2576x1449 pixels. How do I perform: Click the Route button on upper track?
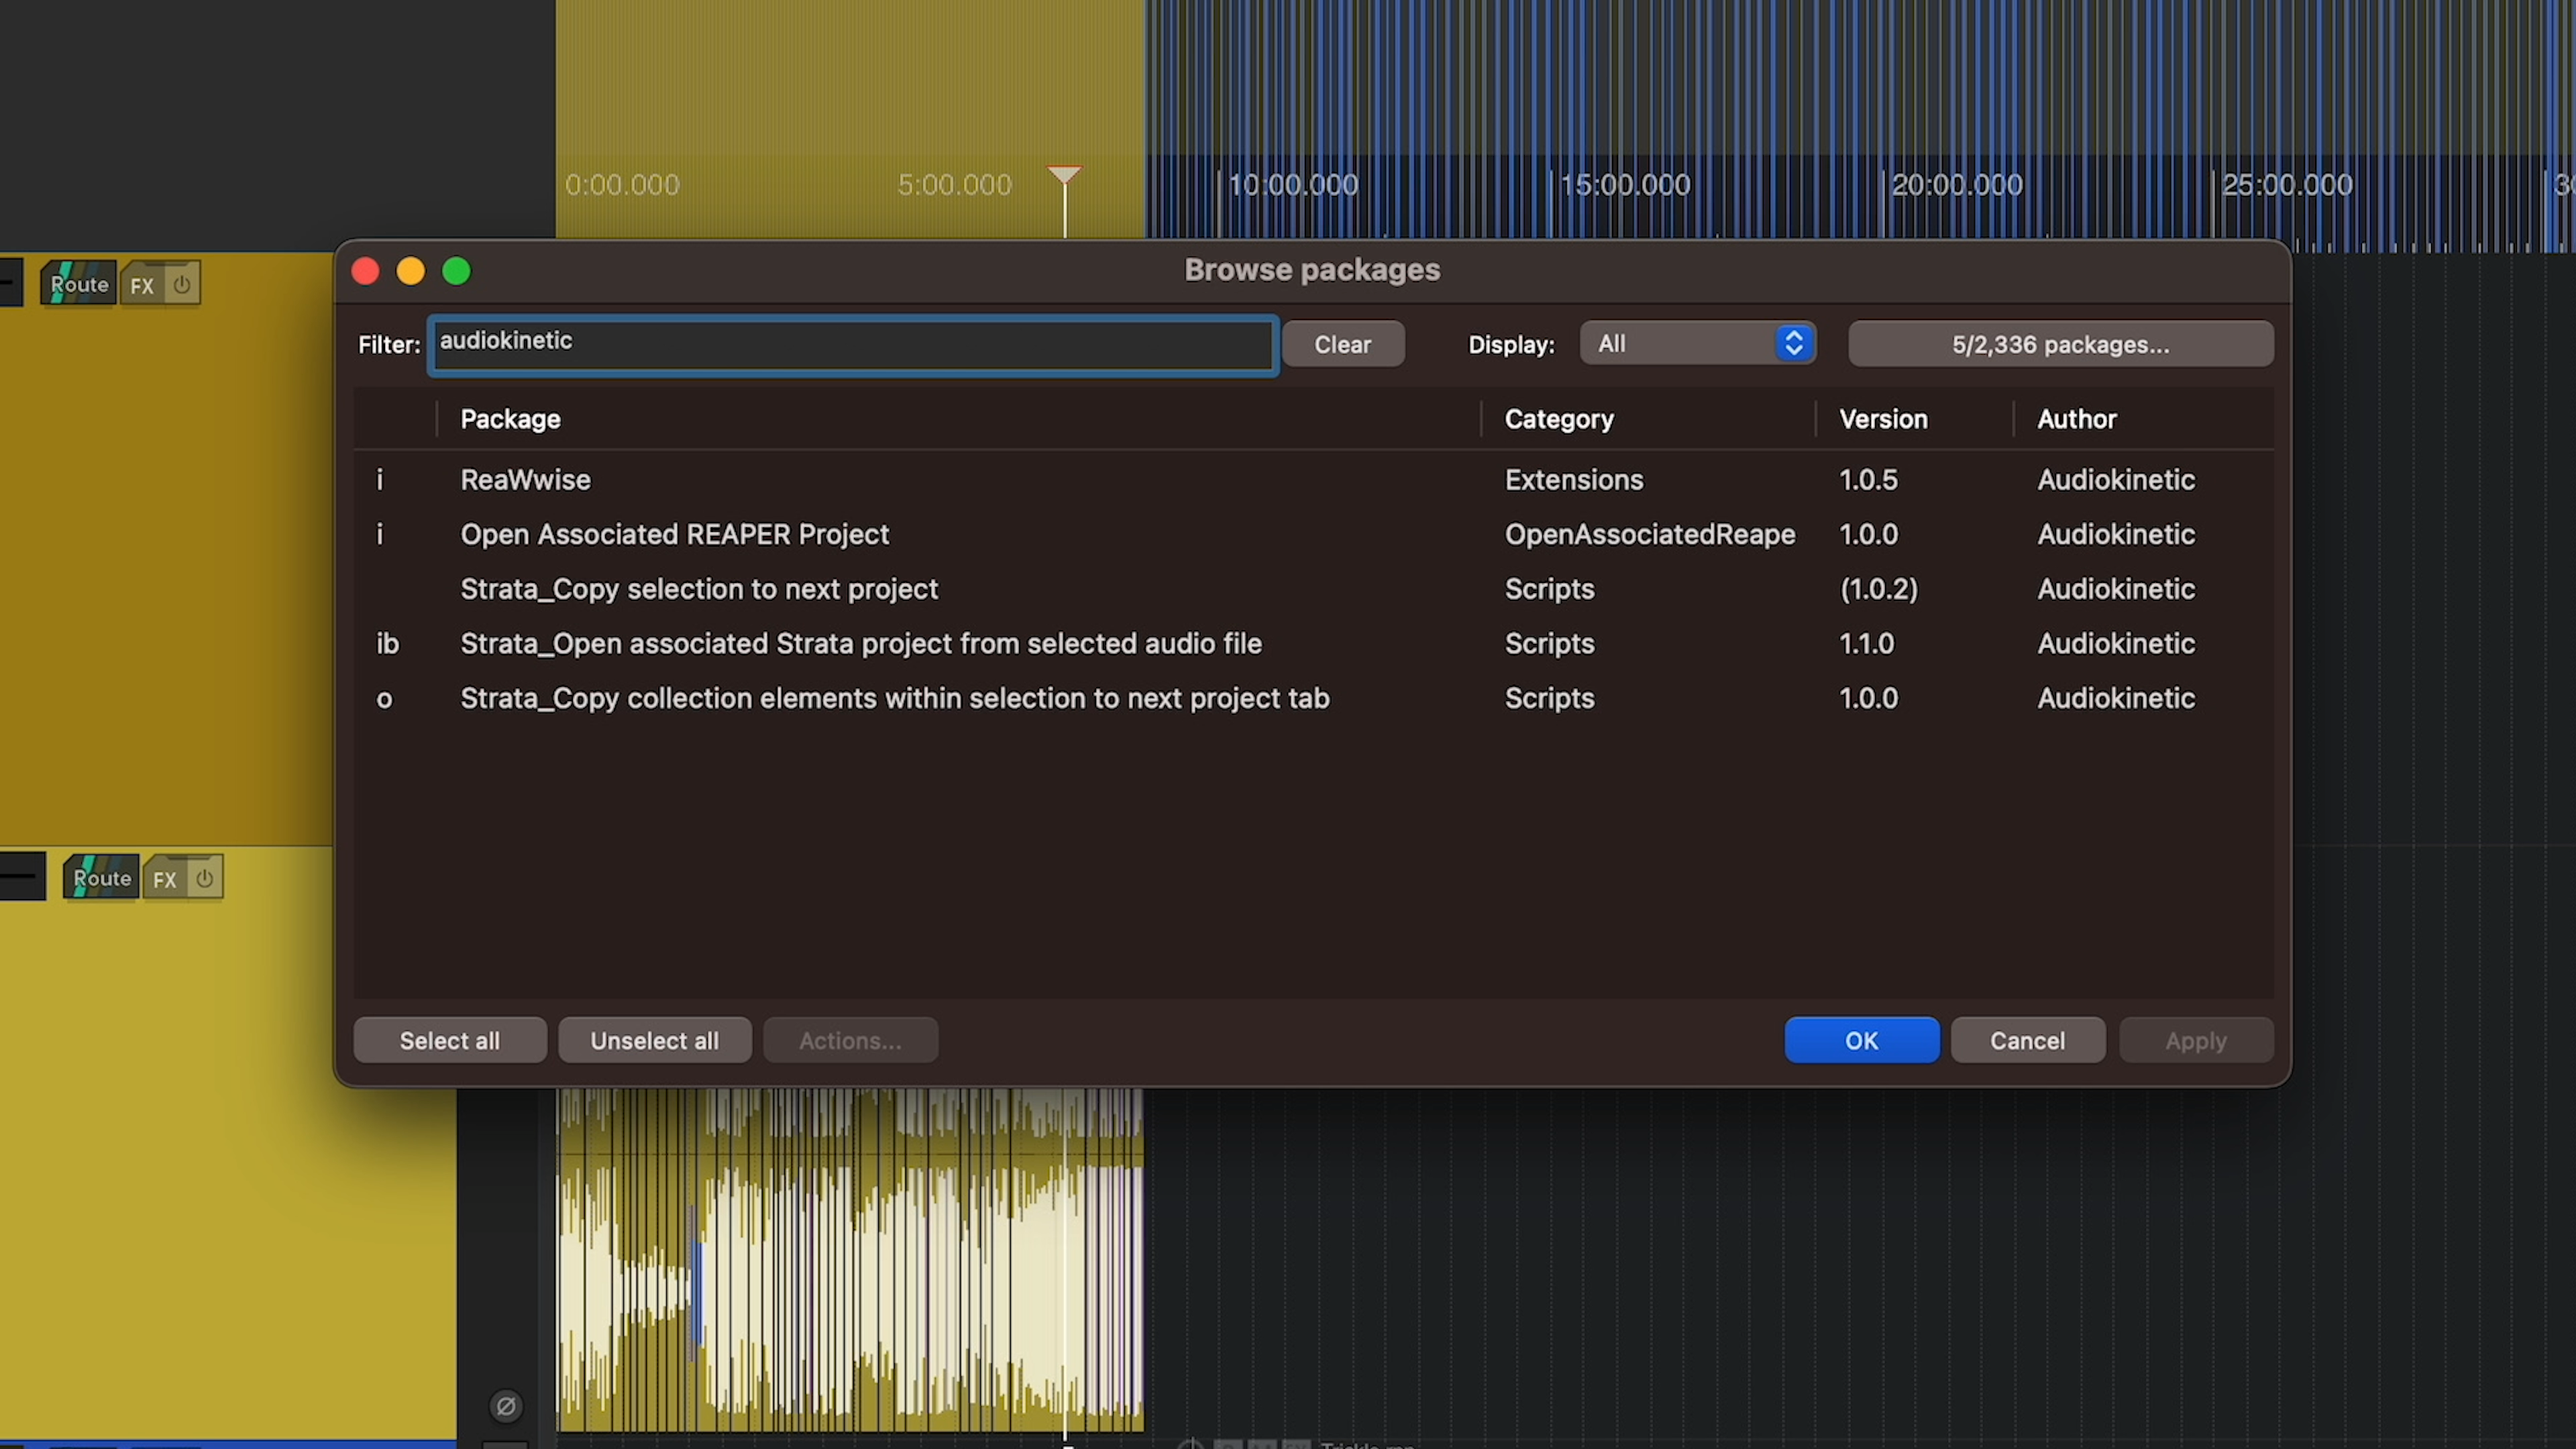pyautogui.click(x=78, y=284)
